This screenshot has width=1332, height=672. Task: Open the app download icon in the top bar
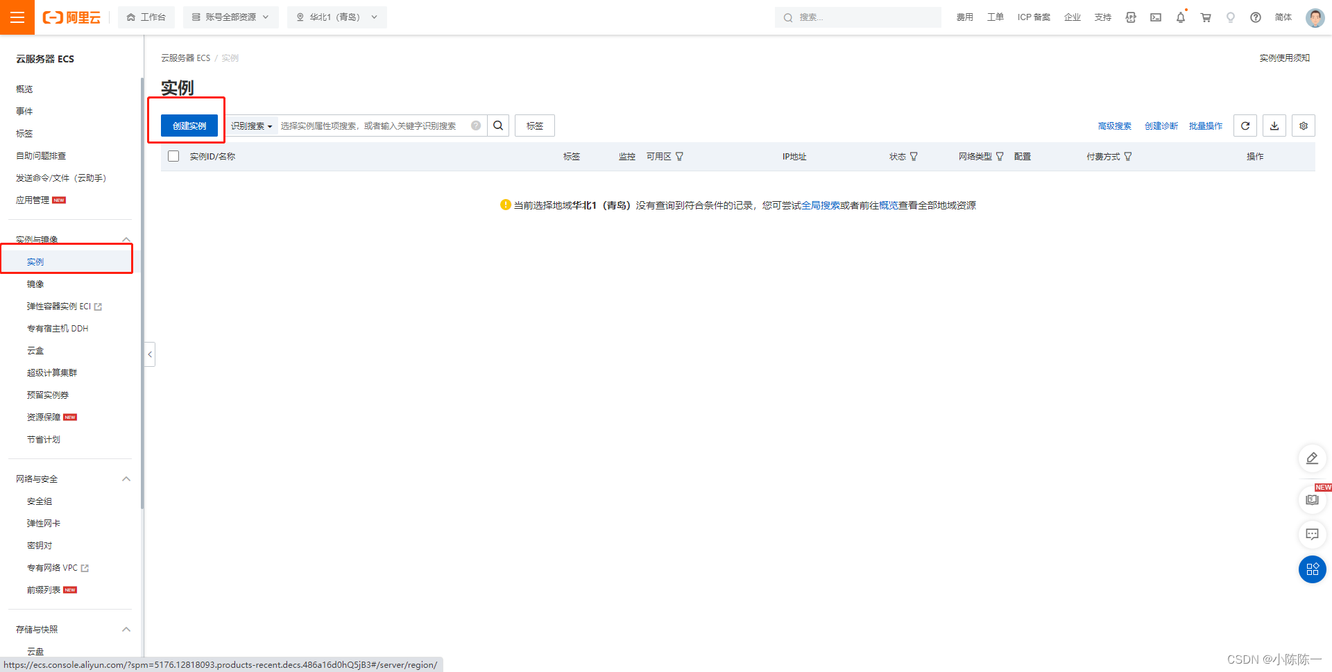(1131, 17)
